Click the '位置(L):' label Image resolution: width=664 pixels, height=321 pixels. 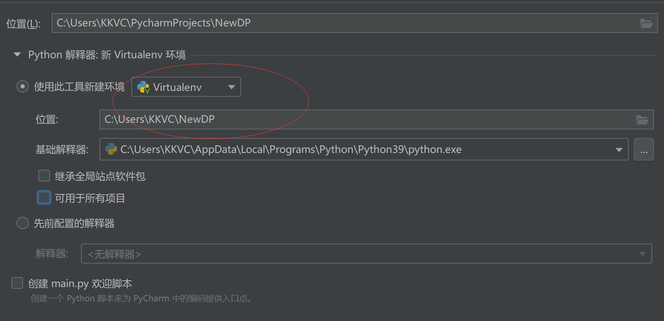tap(23, 24)
